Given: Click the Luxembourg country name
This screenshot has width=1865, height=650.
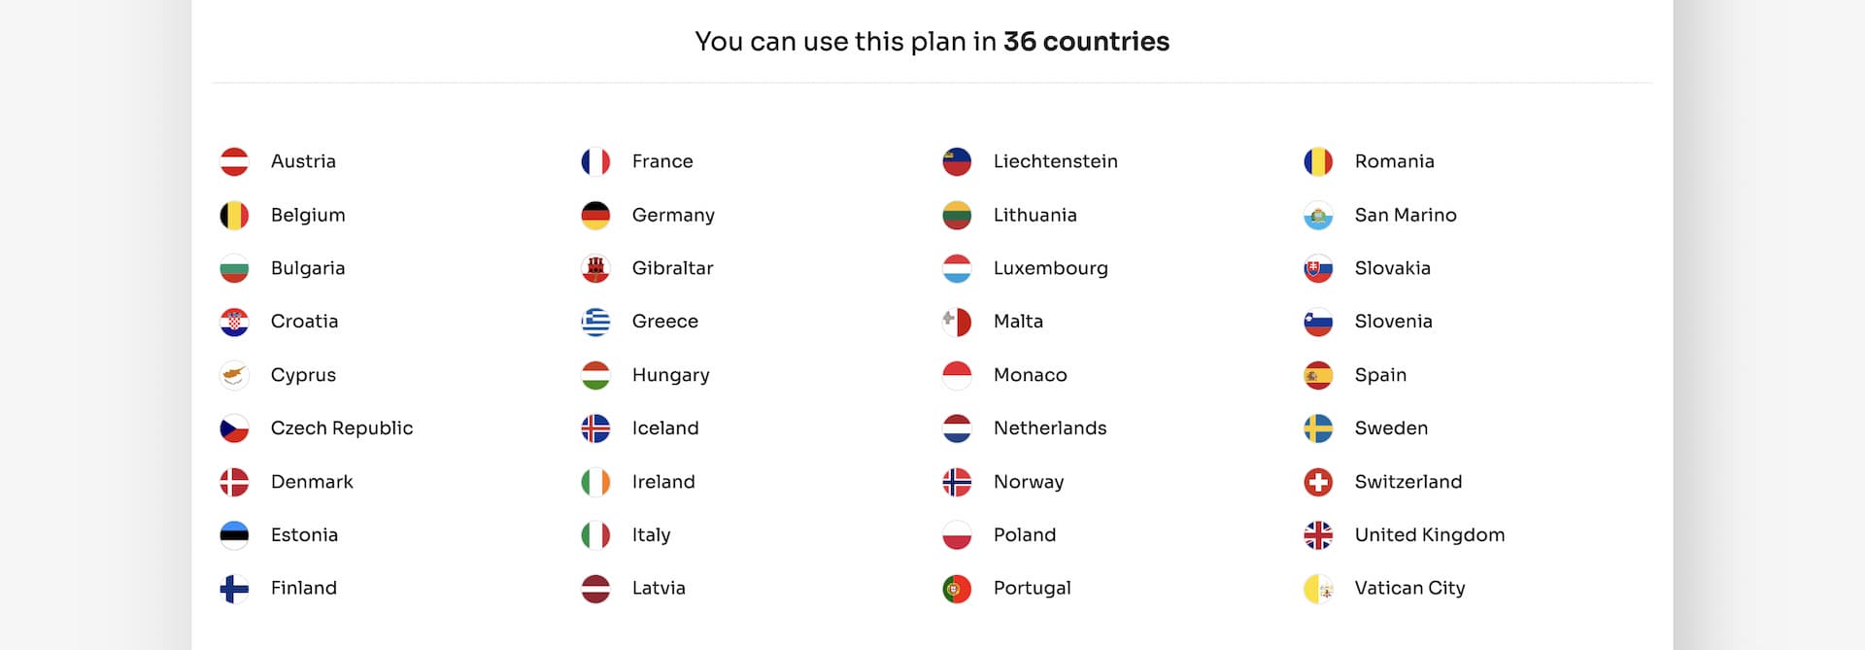Looking at the screenshot, I should (1050, 268).
